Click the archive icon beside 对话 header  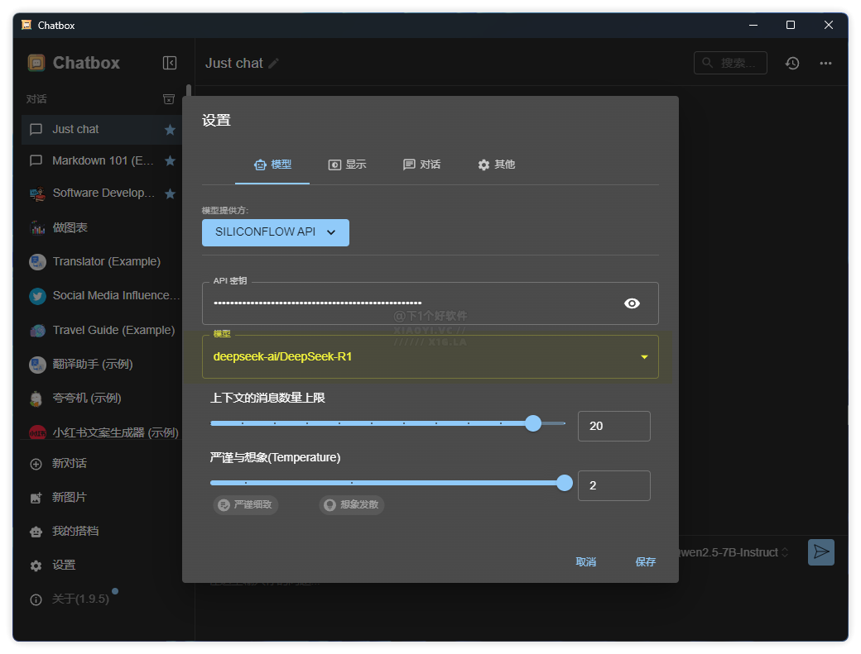click(169, 99)
